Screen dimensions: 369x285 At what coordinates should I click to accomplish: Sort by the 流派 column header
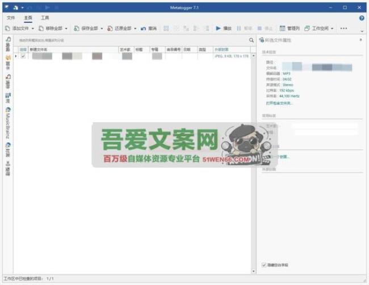tap(205, 49)
